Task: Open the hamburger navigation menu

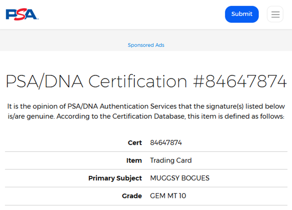Action: 275,14
